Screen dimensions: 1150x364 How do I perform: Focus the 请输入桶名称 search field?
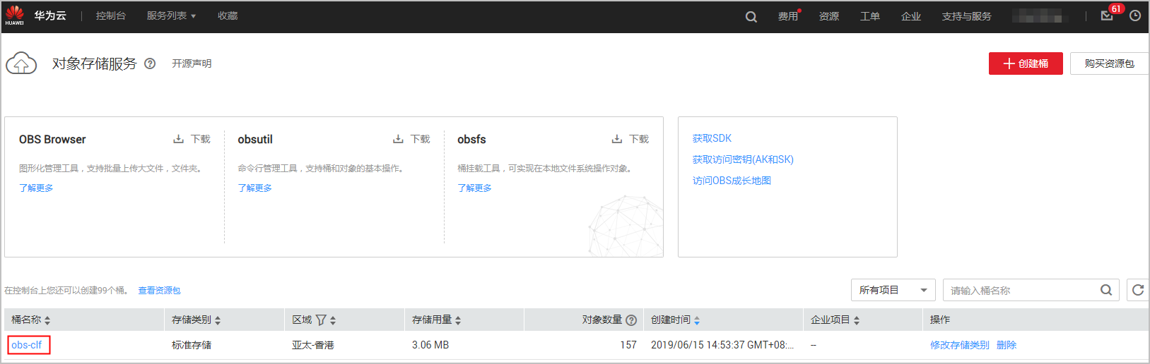1021,290
